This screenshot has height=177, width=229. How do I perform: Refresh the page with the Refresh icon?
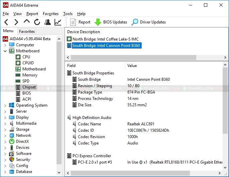(x=37, y=22)
